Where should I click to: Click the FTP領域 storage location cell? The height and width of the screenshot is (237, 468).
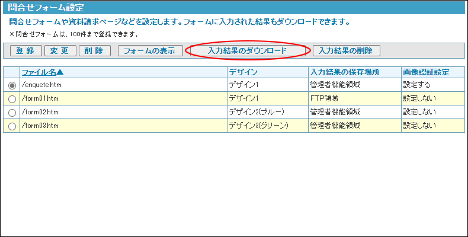(324, 99)
